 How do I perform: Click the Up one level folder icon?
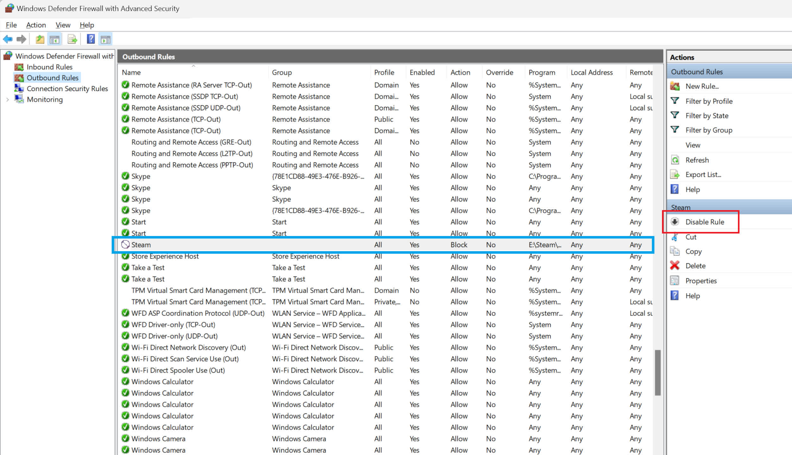click(40, 39)
